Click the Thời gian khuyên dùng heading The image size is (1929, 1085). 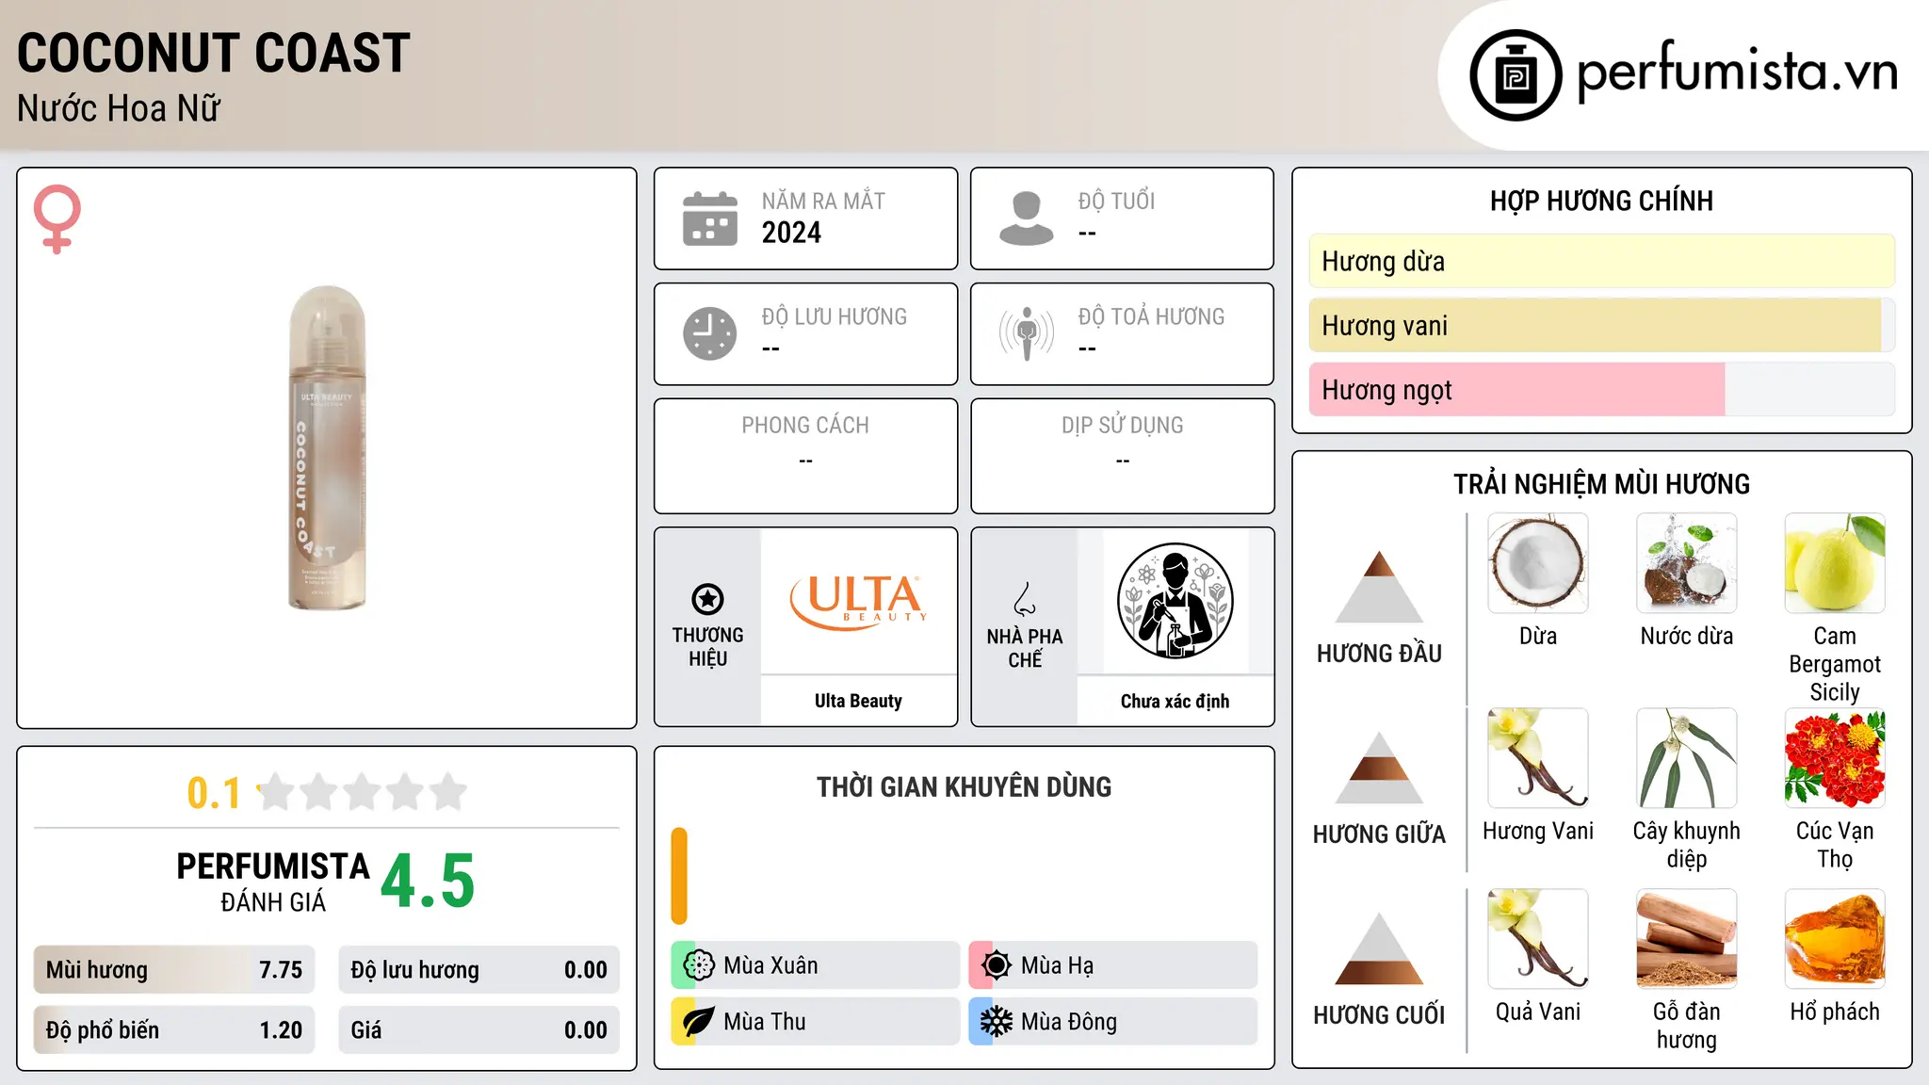pyautogui.click(x=964, y=786)
